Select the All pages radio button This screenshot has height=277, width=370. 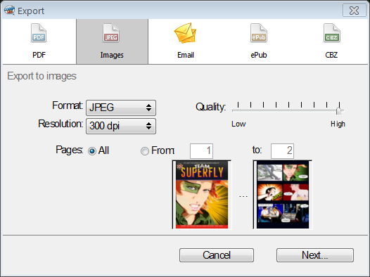click(91, 151)
